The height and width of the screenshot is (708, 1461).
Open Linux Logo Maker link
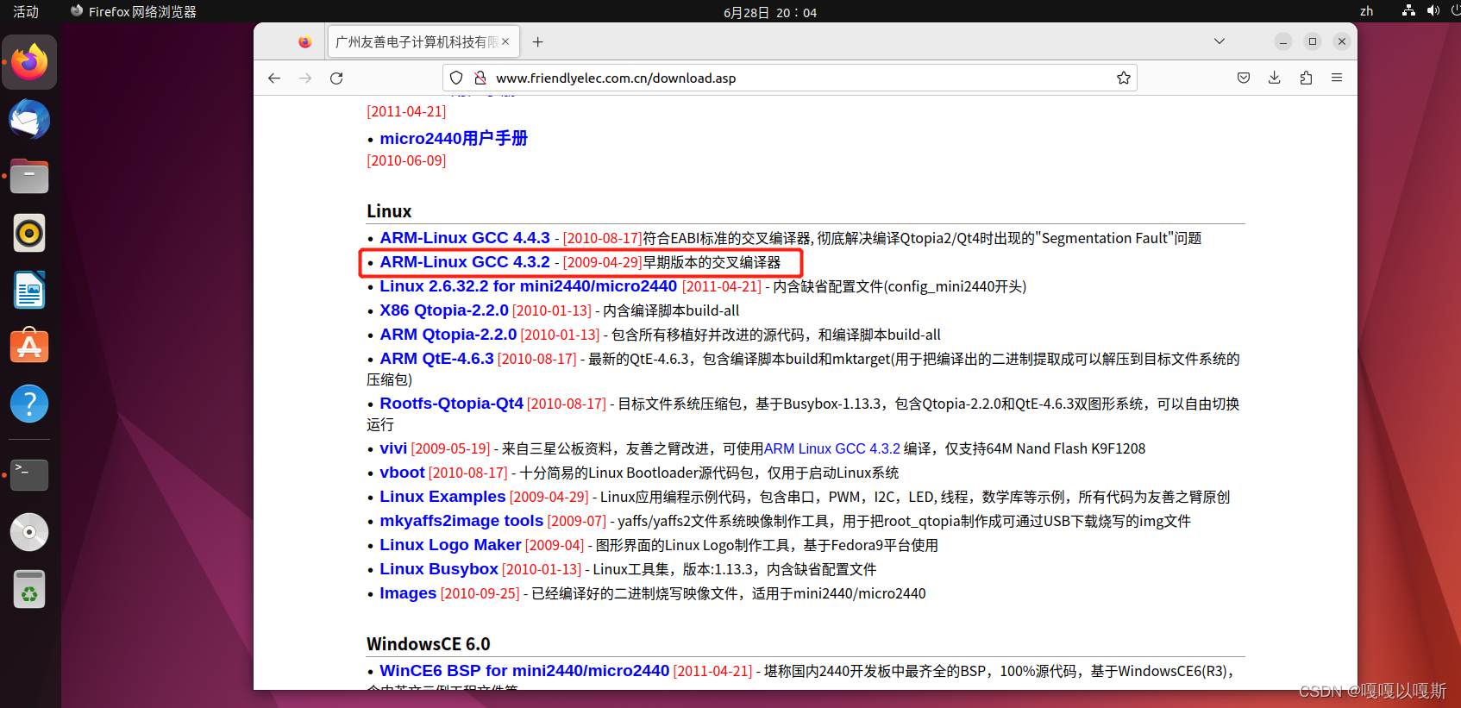450,544
